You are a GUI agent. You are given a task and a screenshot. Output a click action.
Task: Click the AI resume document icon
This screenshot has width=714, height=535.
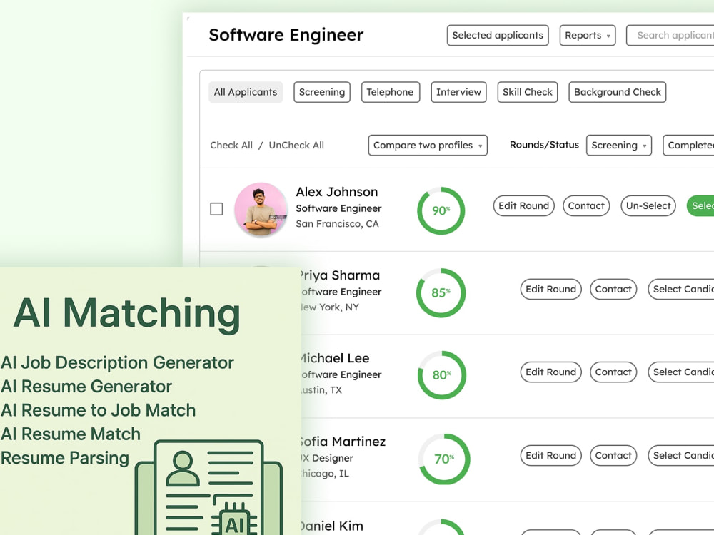208,487
